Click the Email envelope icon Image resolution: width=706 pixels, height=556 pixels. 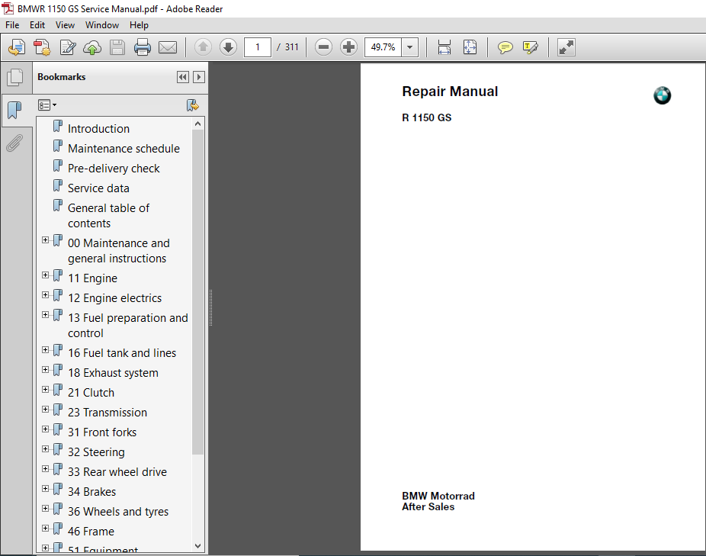coord(168,47)
